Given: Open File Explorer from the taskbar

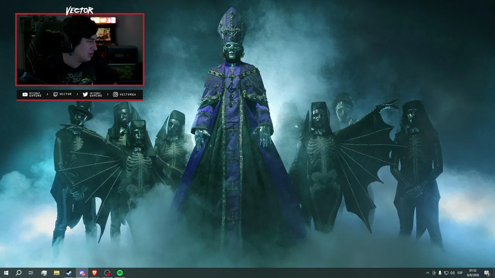Looking at the screenshot, I should pyautogui.click(x=56, y=273).
